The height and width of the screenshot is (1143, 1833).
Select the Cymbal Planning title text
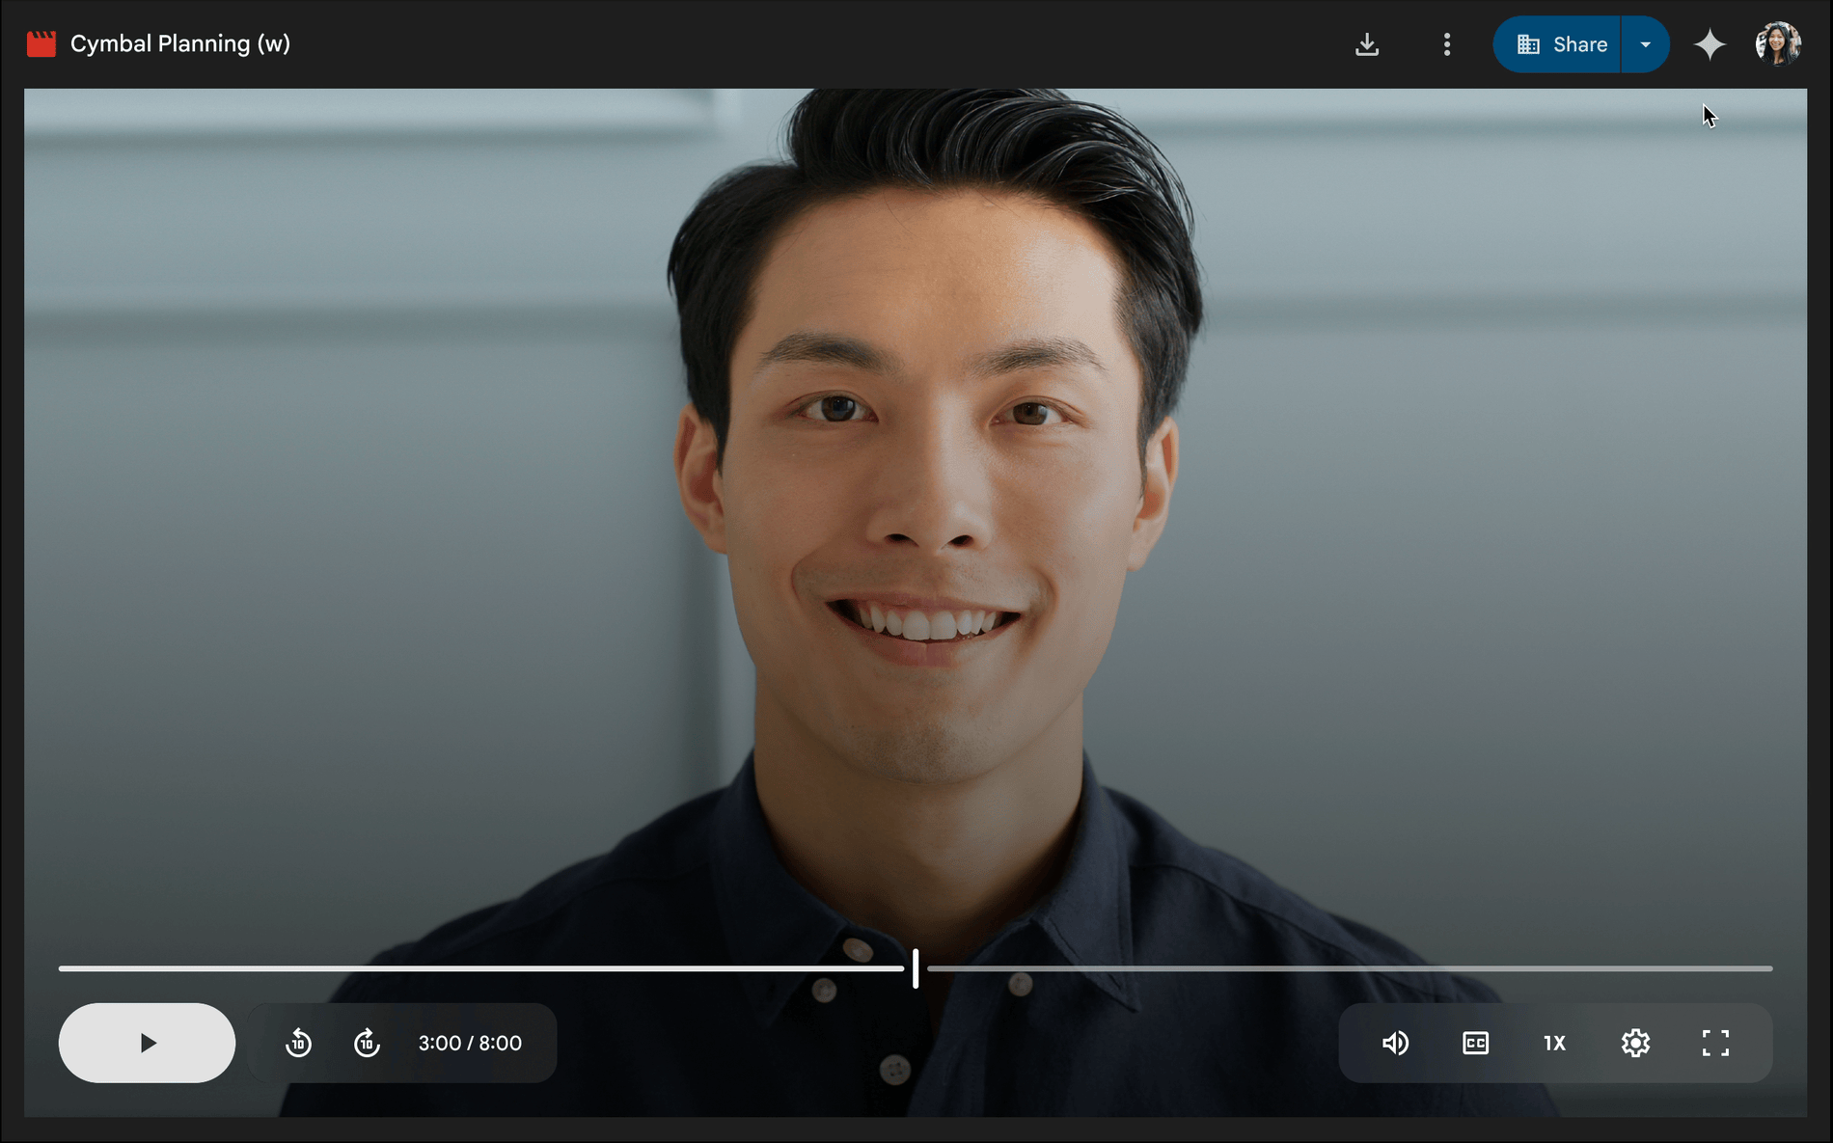(x=179, y=43)
